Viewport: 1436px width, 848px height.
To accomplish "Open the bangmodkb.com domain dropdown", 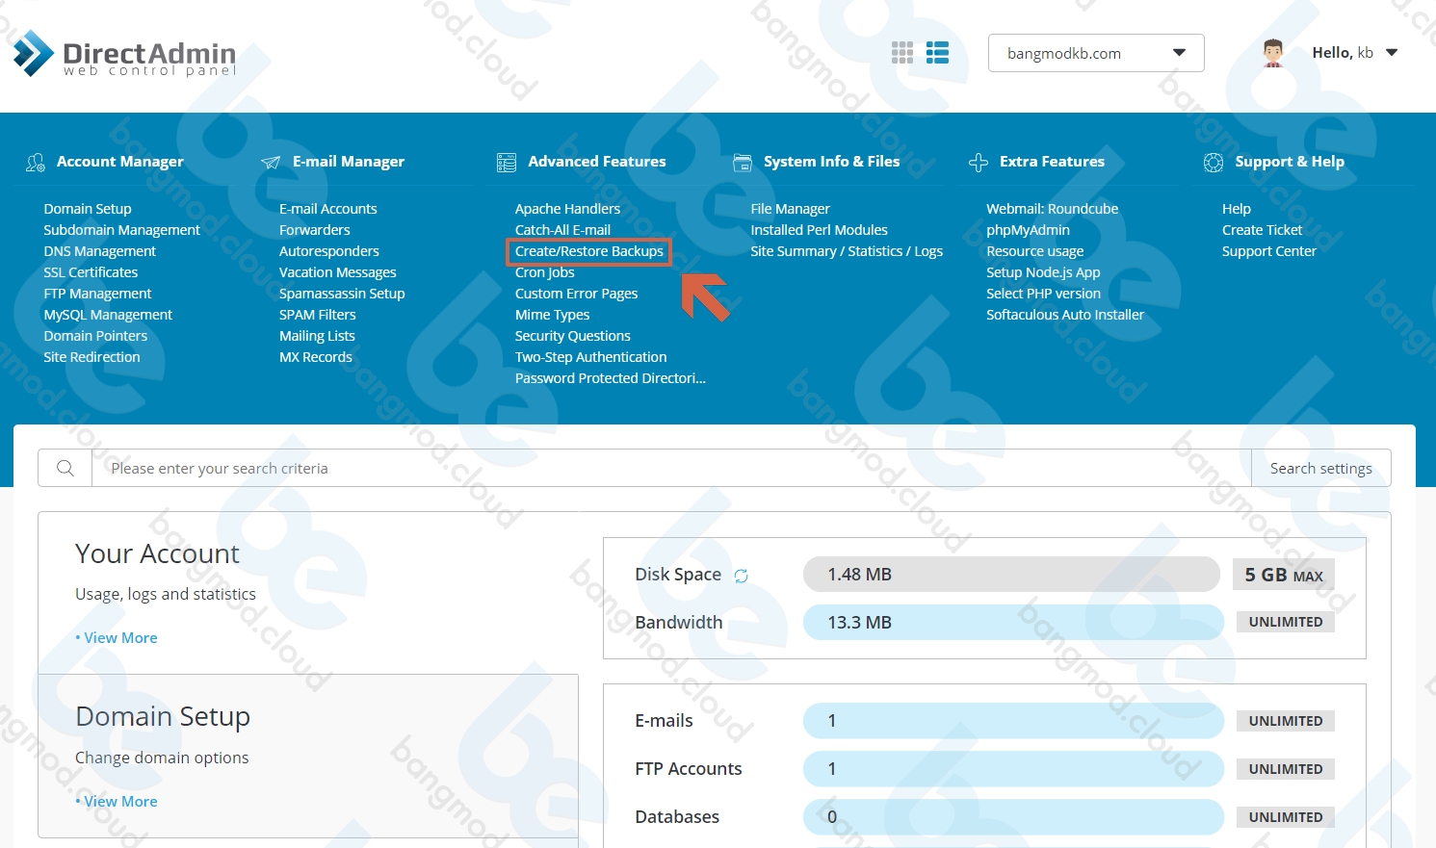I will pyautogui.click(x=1095, y=53).
